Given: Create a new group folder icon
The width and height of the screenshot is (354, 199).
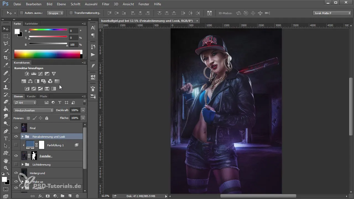Looking at the screenshot, I should [x=63, y=196].
